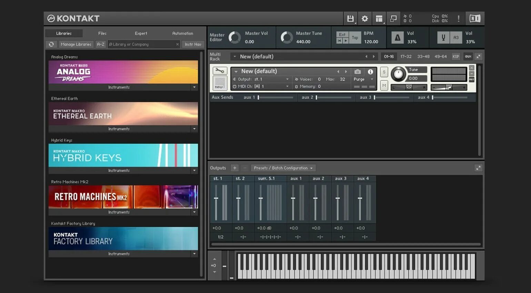Show instruments page 33-48
Image resolution: width=531 pixels, height=293 pixels.
(x=423, y=57)
